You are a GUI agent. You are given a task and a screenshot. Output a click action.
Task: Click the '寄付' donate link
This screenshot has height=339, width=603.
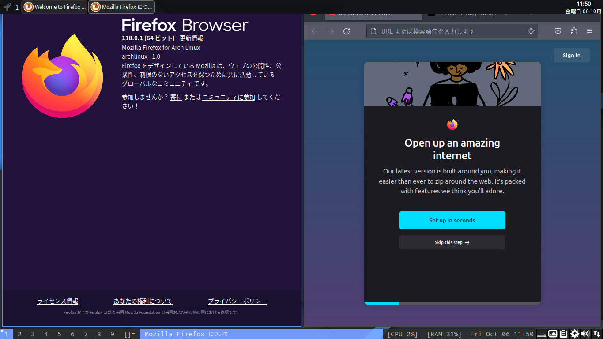pos(176,97)
